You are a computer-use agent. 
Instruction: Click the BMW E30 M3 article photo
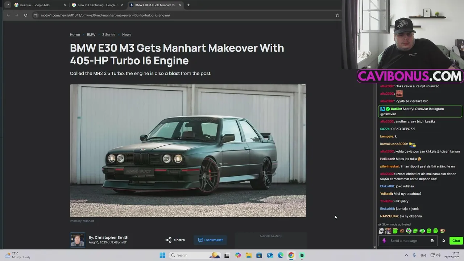[x=188, y=151]
